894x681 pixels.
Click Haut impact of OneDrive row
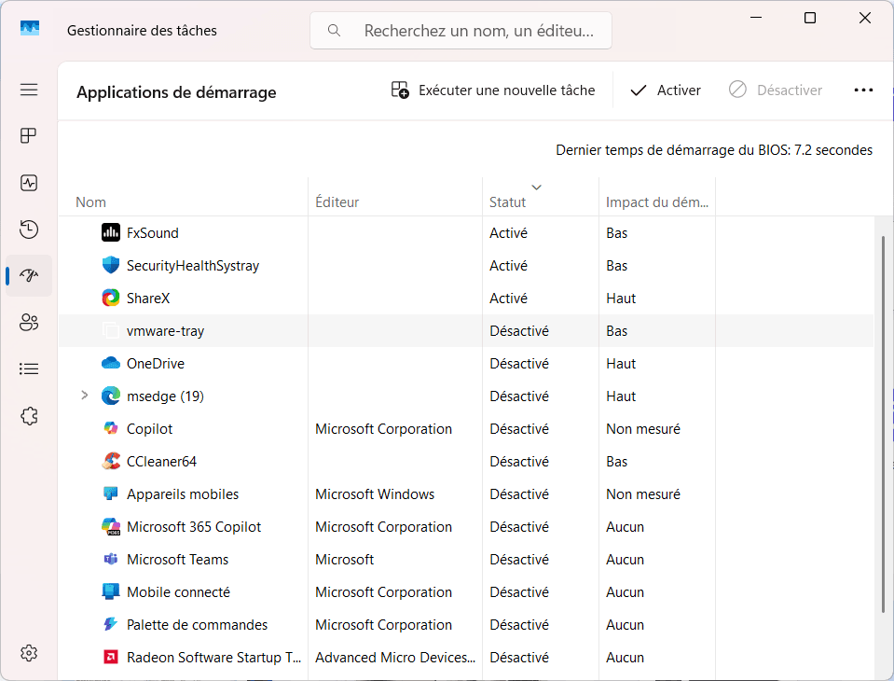[621, 363]
